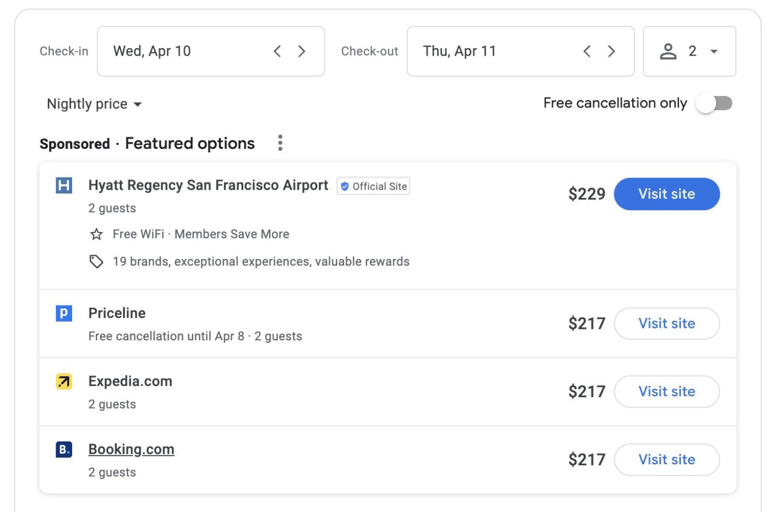Open the Featured options three-dot menu
The image size is (778, 512).
pyautogui.click(x=280, y=143)
